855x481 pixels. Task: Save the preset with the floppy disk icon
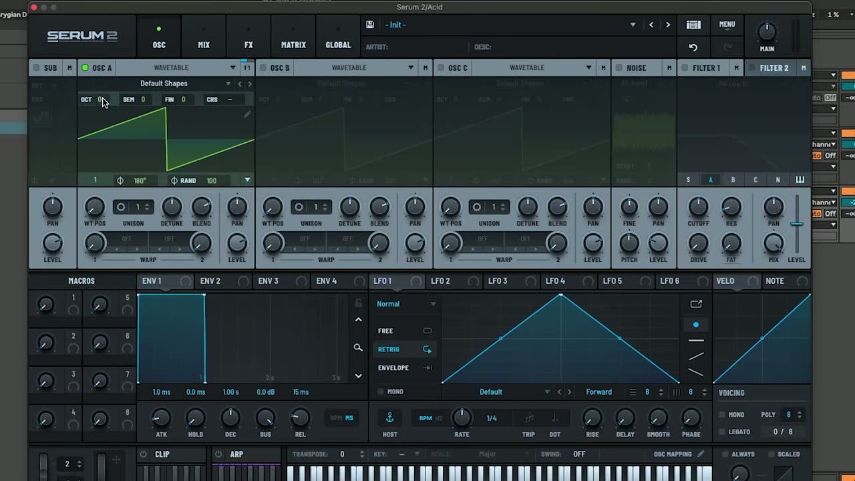tap(370, 25)
